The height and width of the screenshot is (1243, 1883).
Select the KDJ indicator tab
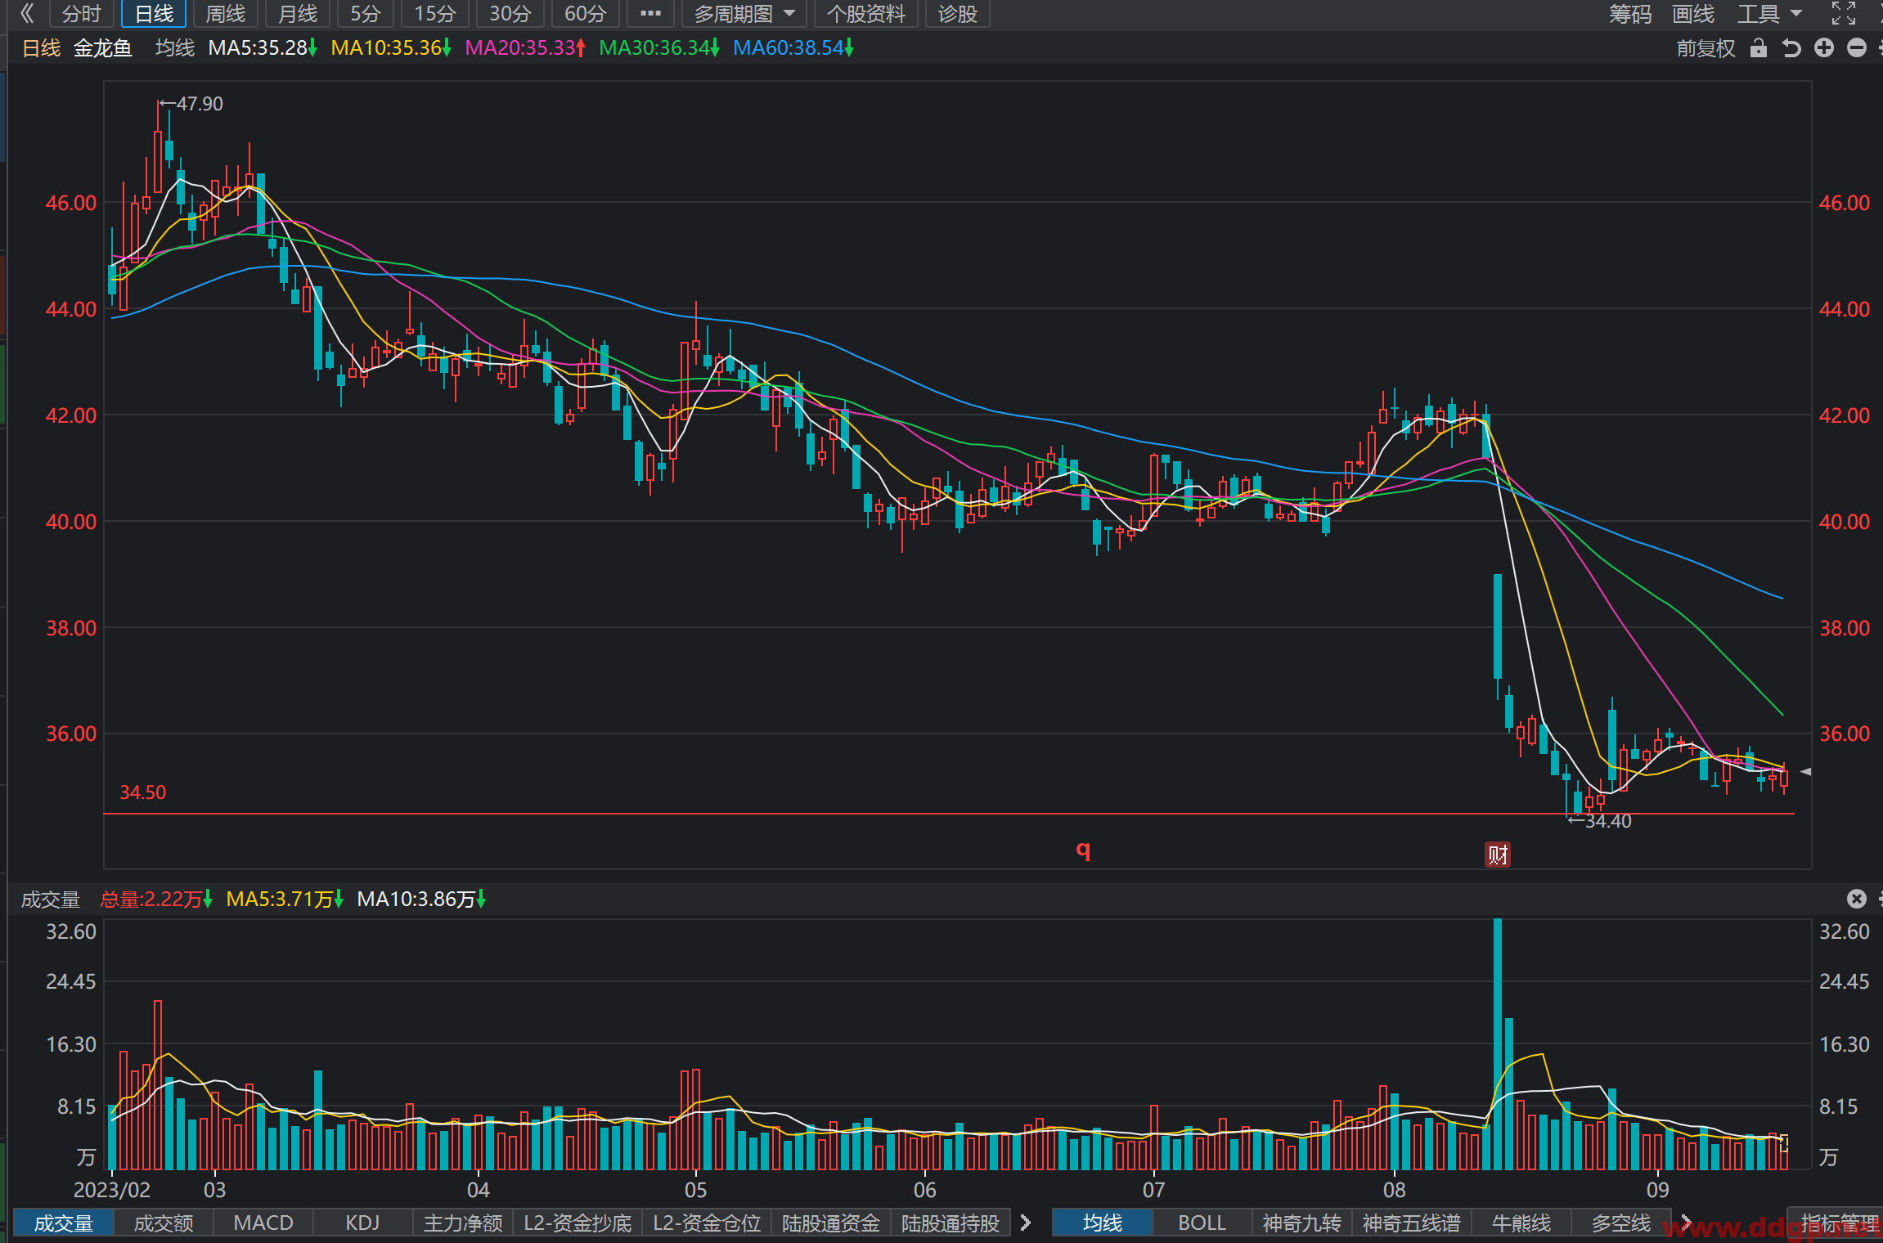click(362, 1223)
